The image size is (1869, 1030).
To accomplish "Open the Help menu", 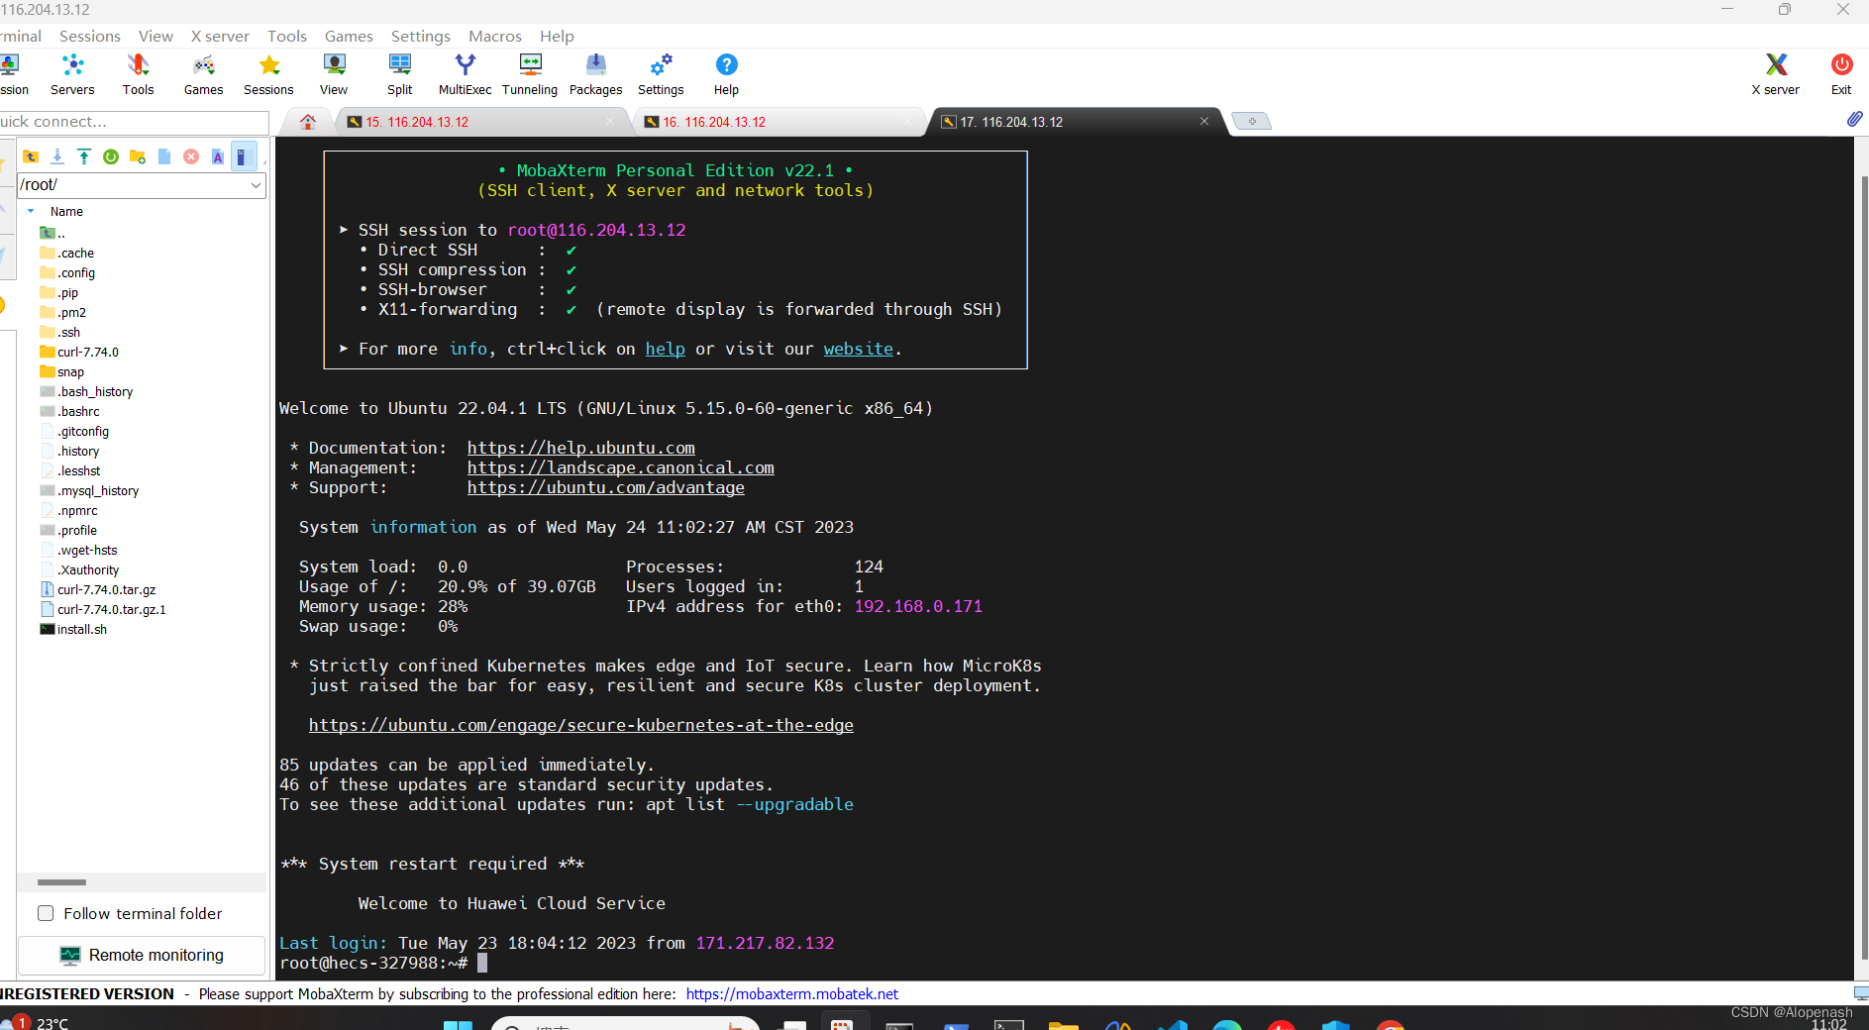I will point(557,36).
